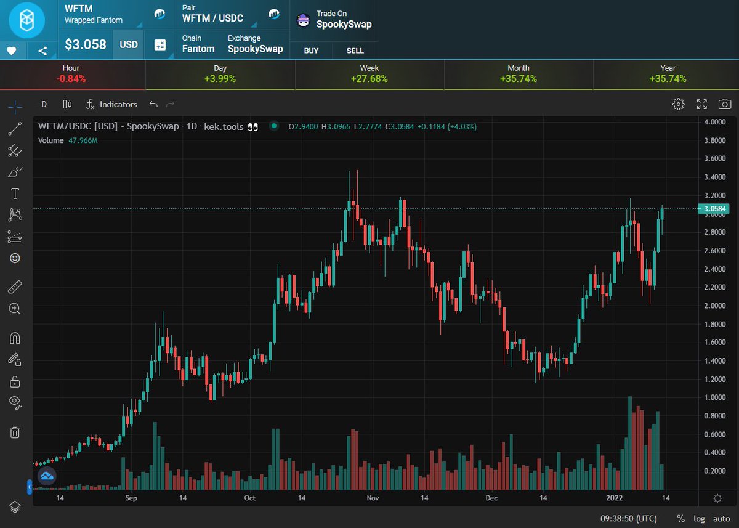The height and width of the screenshot is (528, 739).
Task: Change candlestick chart style
Action: pos(67,104)
